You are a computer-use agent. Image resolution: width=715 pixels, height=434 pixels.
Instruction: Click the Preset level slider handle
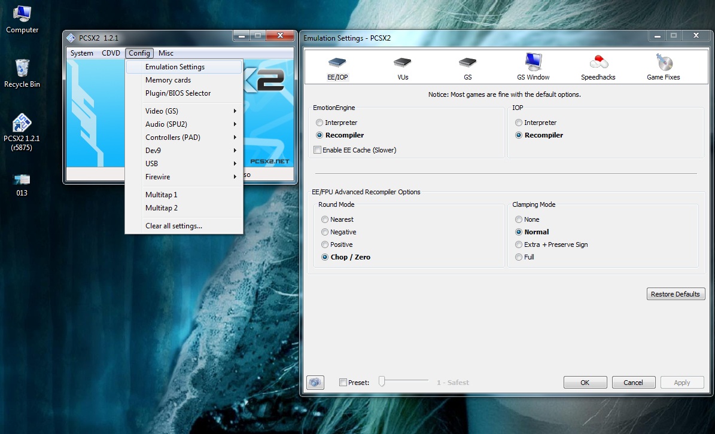(381, 381)
